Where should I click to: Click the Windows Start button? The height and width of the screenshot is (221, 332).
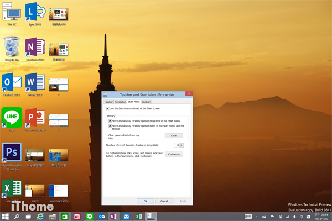6,216
